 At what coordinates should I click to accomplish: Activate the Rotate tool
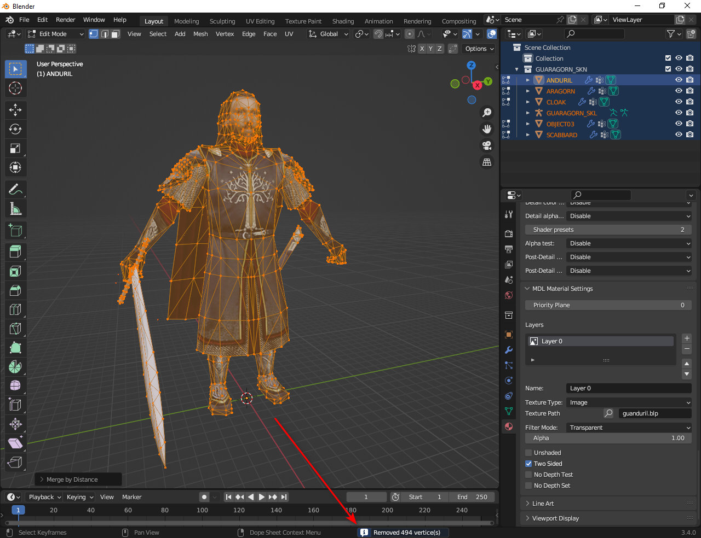[x=15, y=129]
